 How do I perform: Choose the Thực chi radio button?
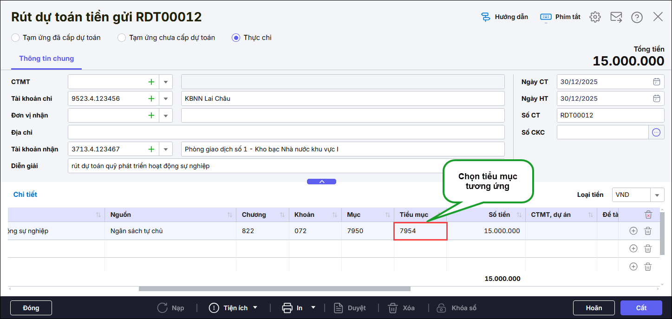click(236, 38)
